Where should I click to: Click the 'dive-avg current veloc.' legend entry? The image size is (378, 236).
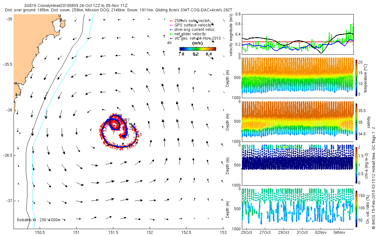coord(192,30)
